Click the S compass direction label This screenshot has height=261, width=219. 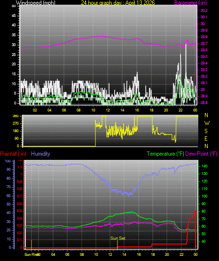coord(206,131)
